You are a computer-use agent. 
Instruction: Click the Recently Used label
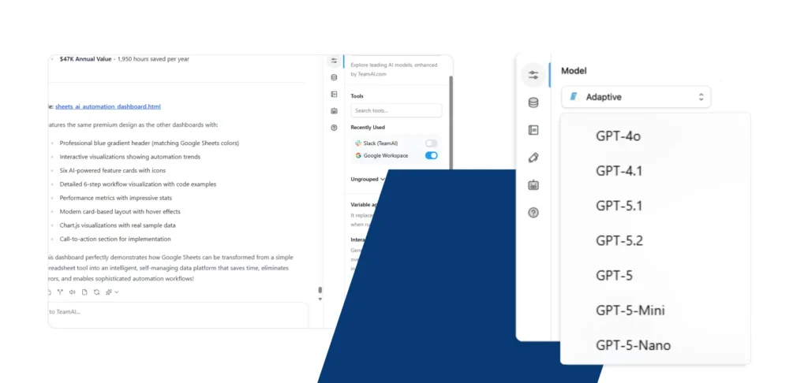368,127
